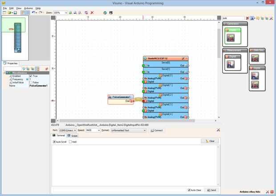
Task: Click the design overview thumbnail
Action: [15, 38]
